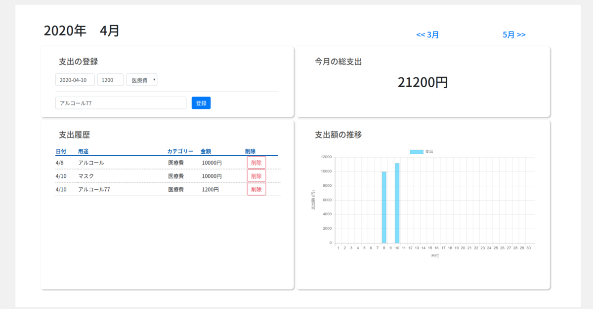The image size is (593, 309).
Task: Click the 金額 column header
Action: [x=206, y=151]
